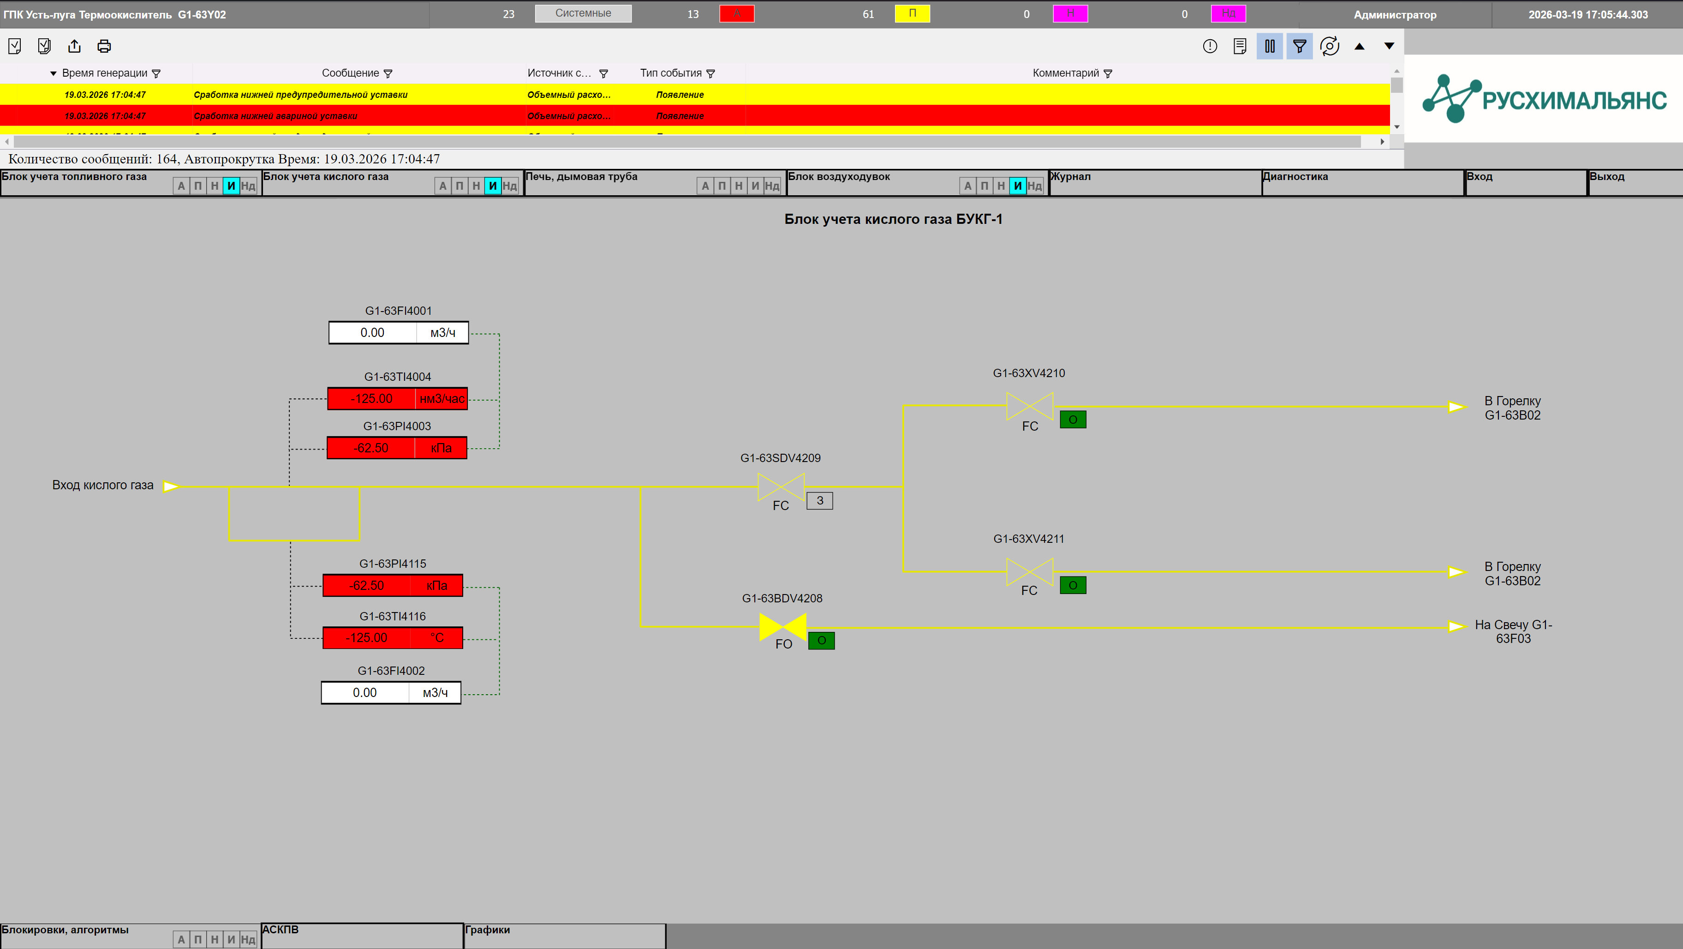This screenshot has width=1683, height=949.
Task: Click the yellow G1-63BDV4208 valve symbol
Action: pos(783,627)
